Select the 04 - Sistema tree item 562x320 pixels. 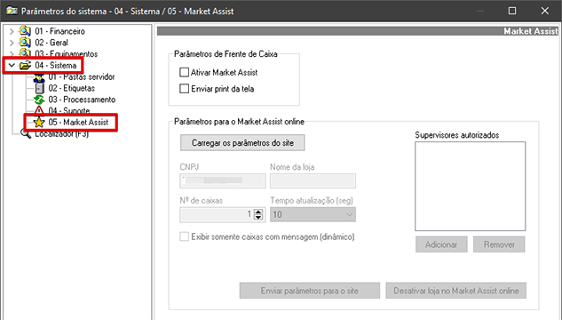(x=56, y=65)
